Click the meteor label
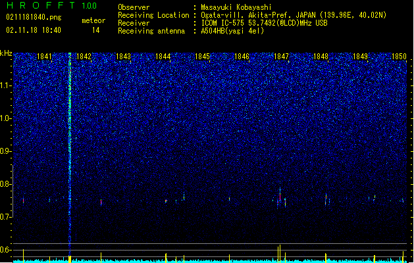 pyautogui.click(x=93, y=20)
